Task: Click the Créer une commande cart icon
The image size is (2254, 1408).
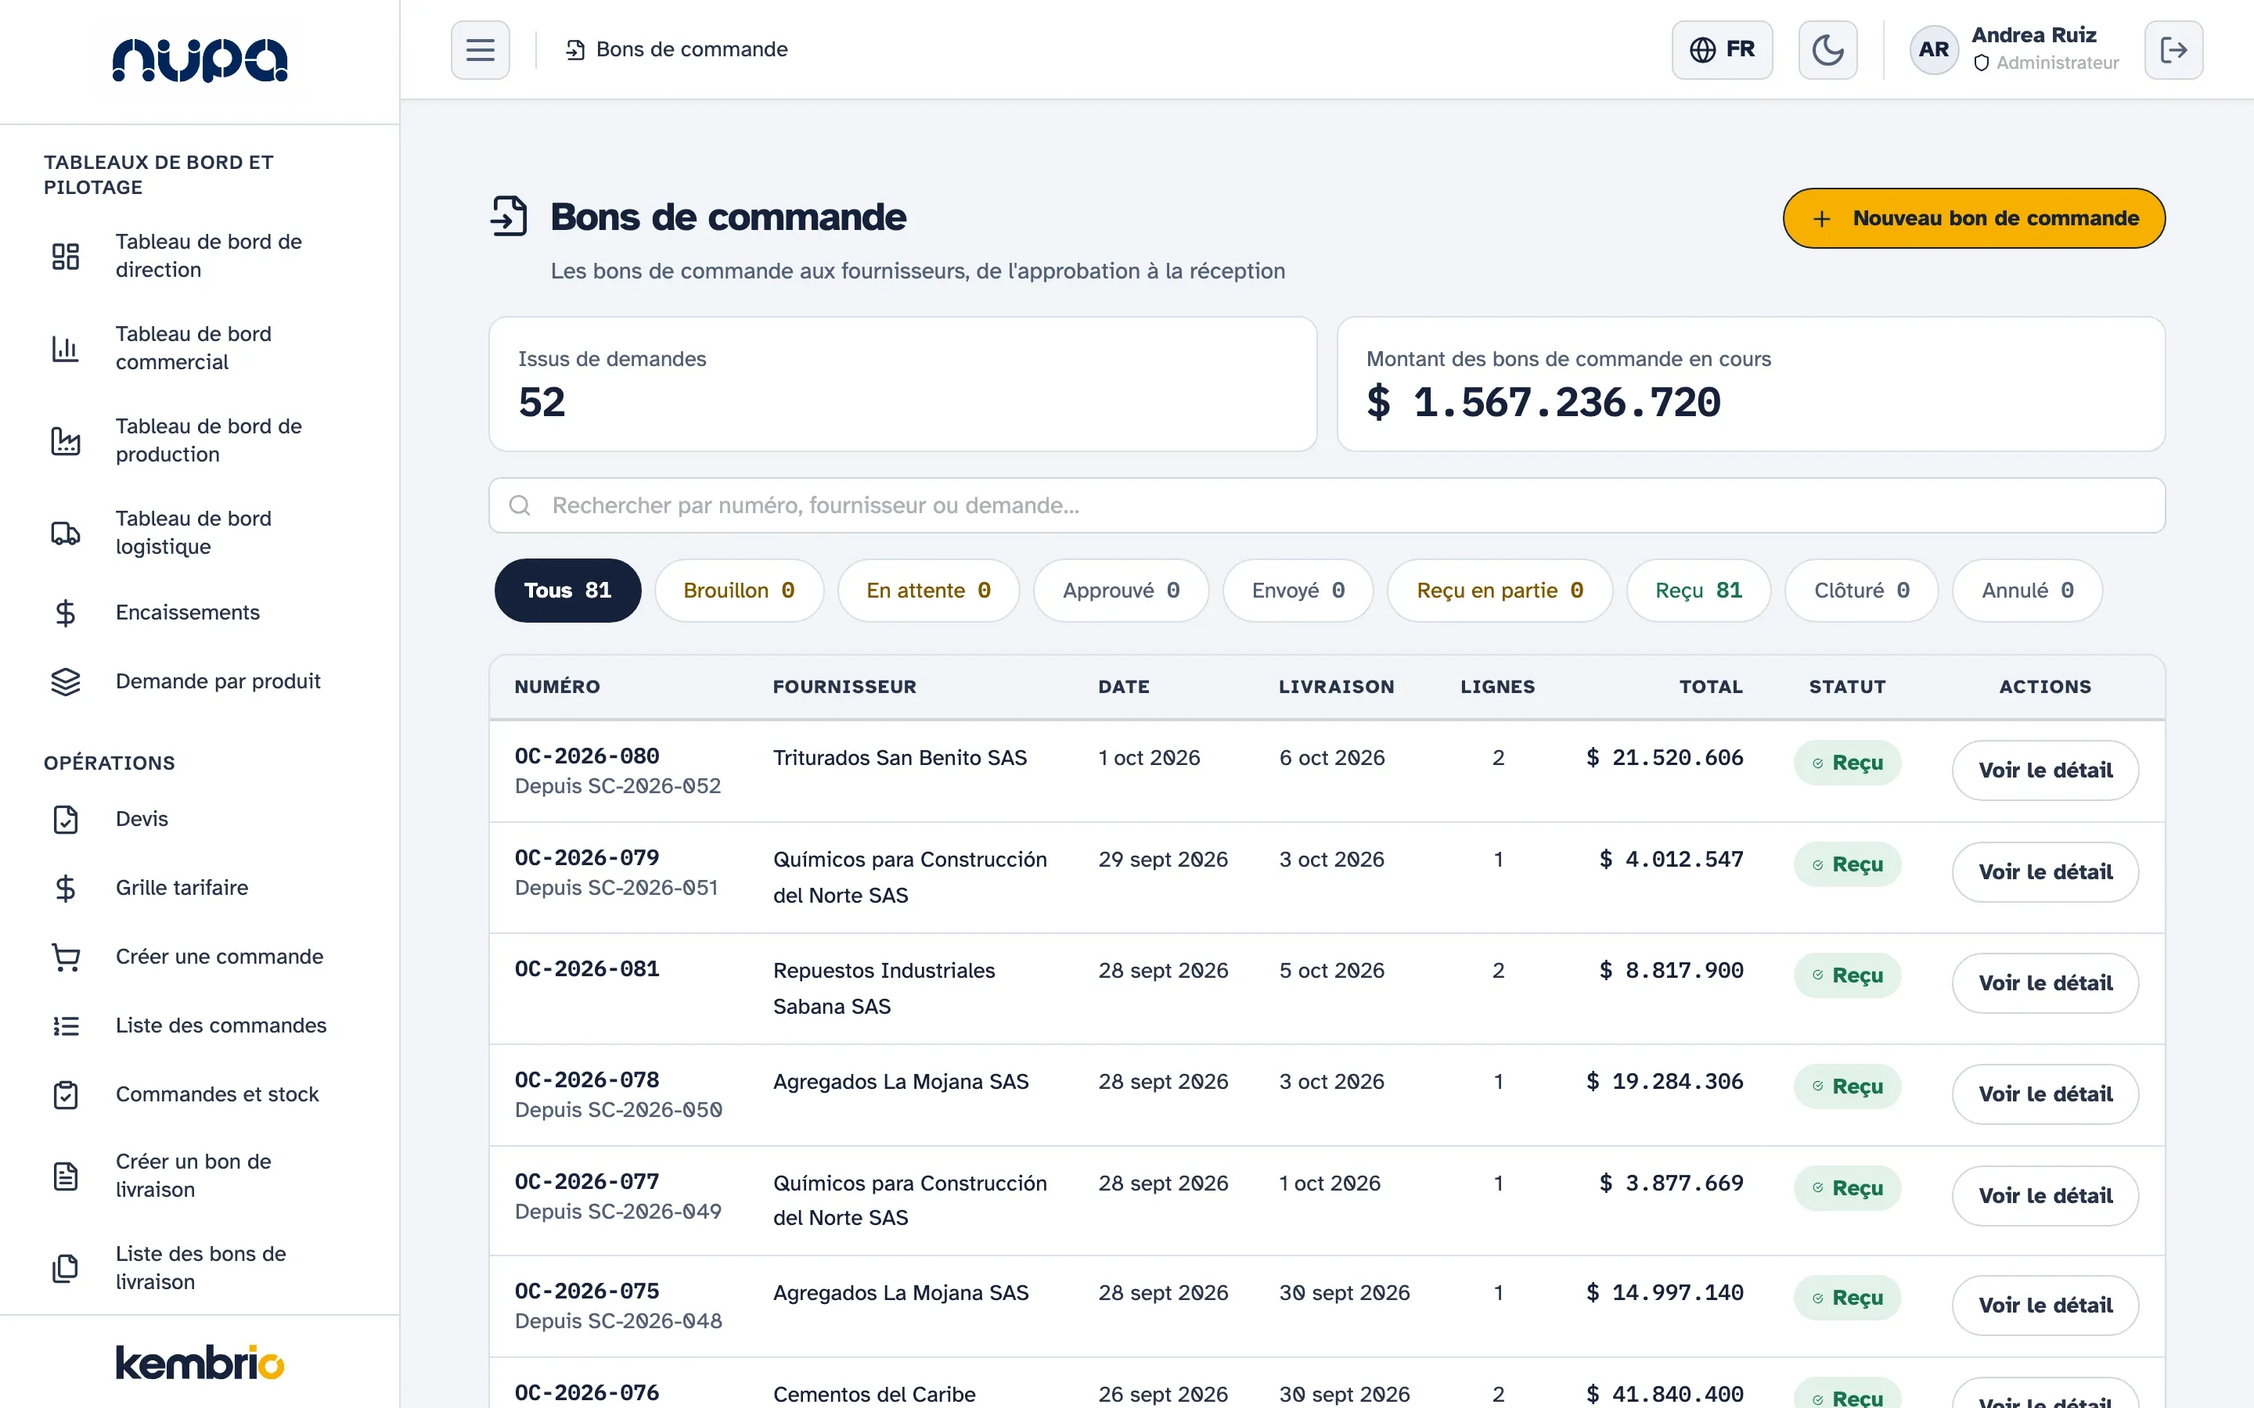Action: [x=65, y=957]
